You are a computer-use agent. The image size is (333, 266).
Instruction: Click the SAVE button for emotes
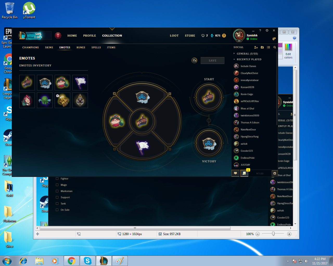(213, 61)
